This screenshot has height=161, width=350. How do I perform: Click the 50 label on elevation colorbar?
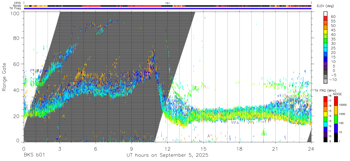pos(333,26)
